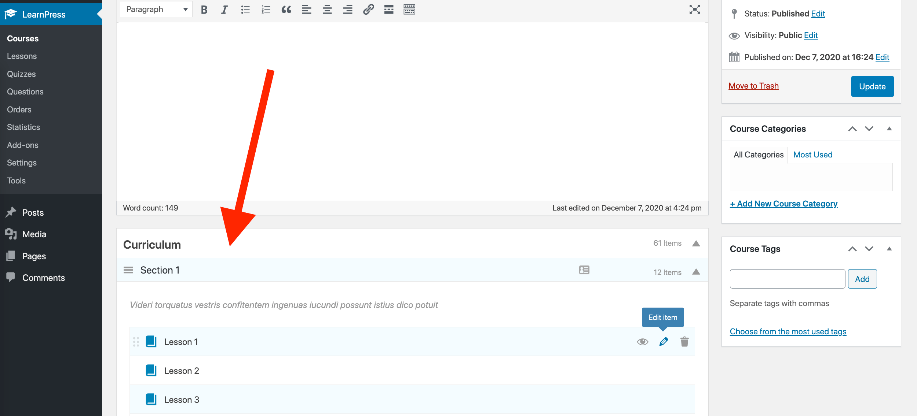Viewport: 917px width, 416px height.
Task: Toggle the Course Tags panel
Action: (x=889, y=249)
